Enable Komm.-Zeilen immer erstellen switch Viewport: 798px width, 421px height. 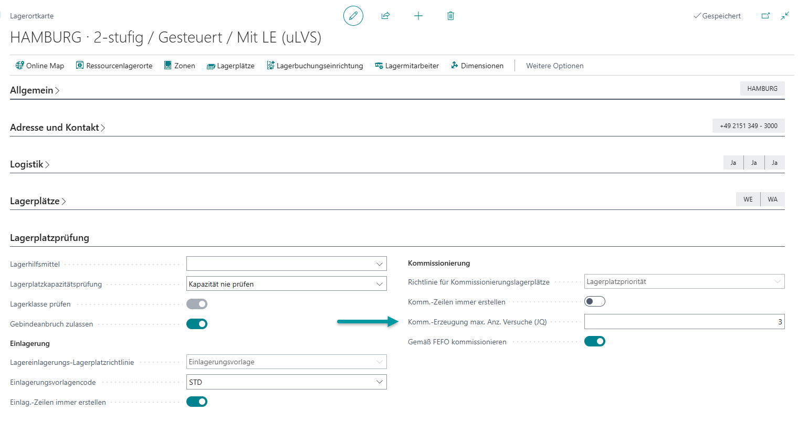click(595, 301)
